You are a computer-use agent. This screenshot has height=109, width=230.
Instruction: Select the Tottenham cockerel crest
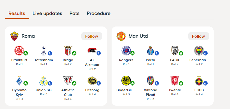pos(43,51)
